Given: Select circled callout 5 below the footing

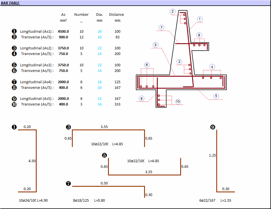Looking at the screenshot, I should click(x=216, y=96).
